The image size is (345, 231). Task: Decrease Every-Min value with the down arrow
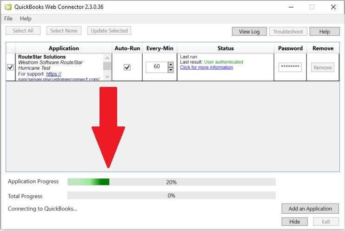tap(171, 70)
